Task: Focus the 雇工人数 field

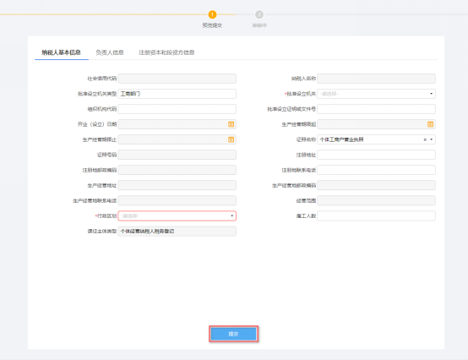Action: click(376, 215)
